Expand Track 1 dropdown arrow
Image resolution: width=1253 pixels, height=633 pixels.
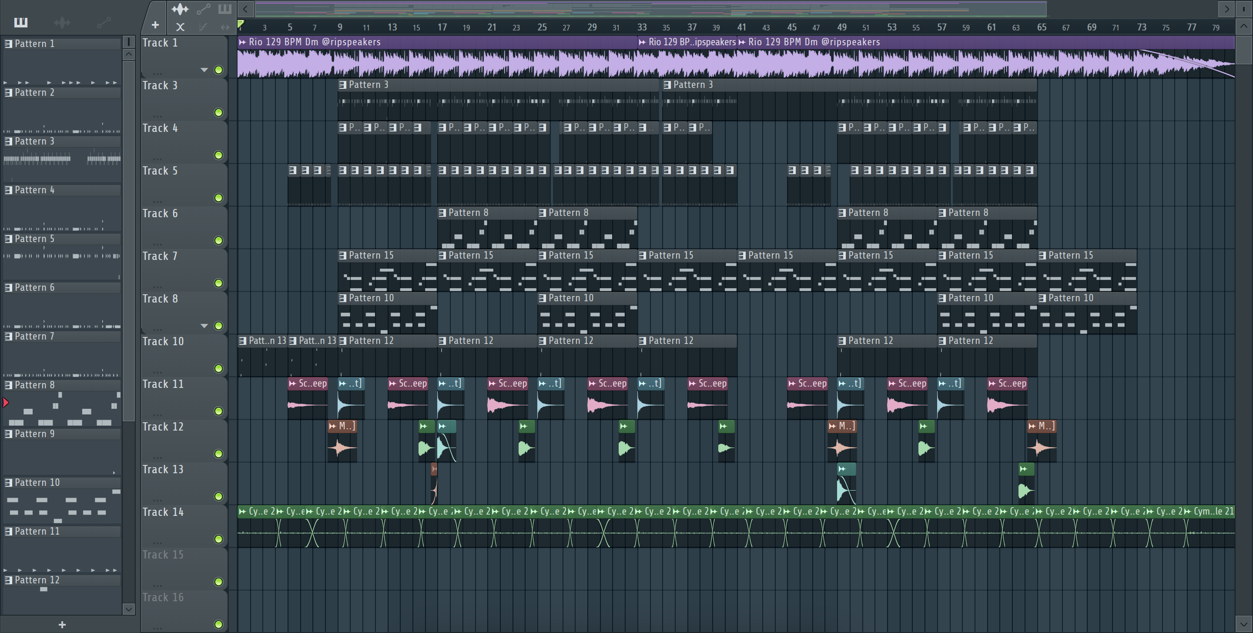pyautogui.click(x=204, y=70)
